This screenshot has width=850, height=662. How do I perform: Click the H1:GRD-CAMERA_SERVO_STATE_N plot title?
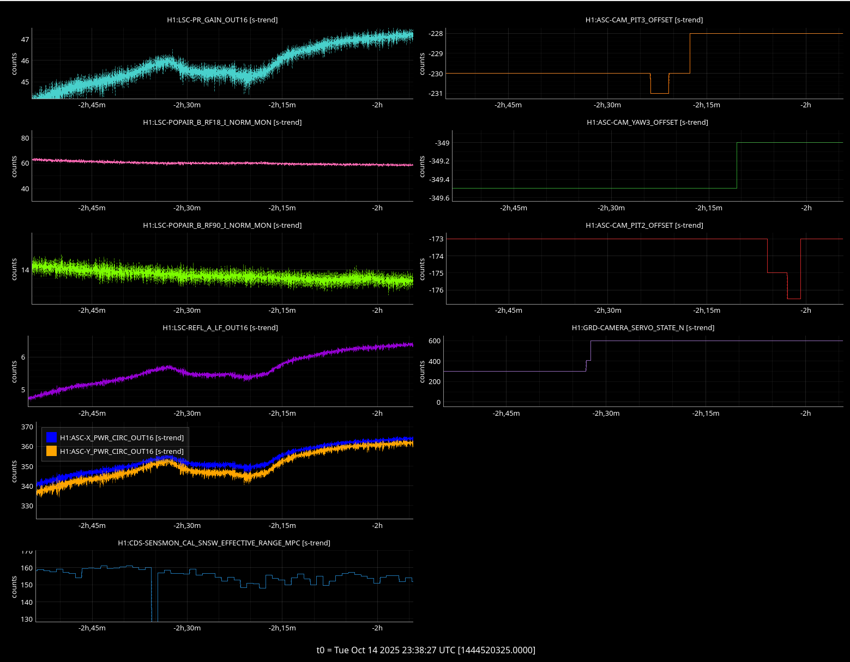(x=643, y=327)
